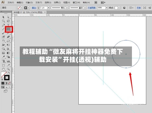Viewport: 152px width, 113px height.
Task: Select the Type (T) tool
Action: coord(8,25)
